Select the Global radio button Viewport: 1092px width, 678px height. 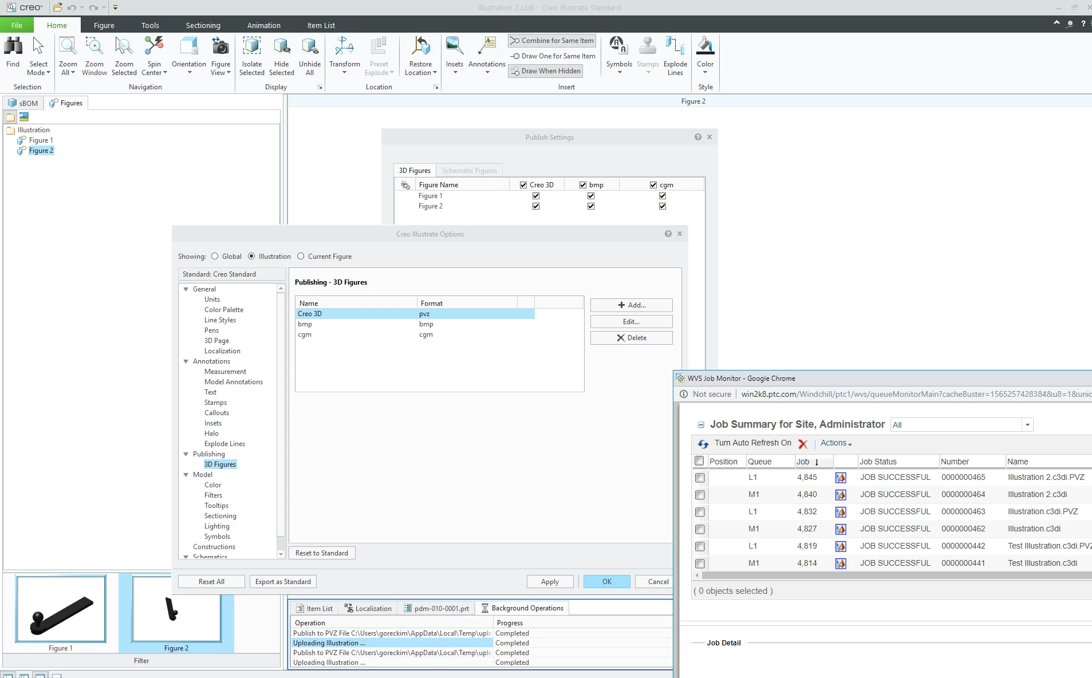pos(215,257)
